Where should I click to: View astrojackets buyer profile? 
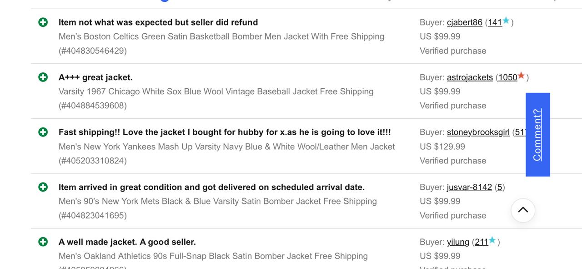[x=470, y=77]
